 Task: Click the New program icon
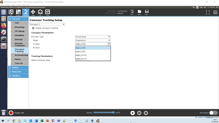coord(132,12)
